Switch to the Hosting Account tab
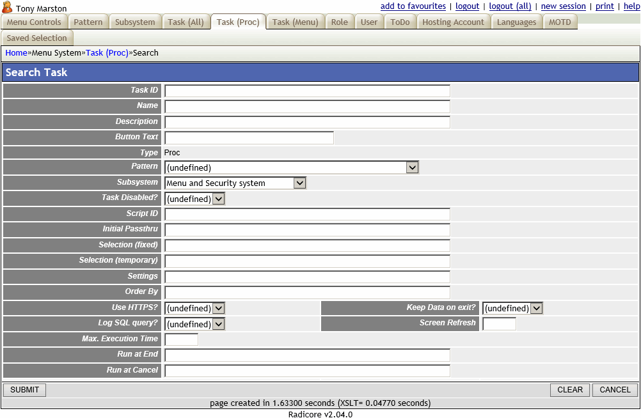Screen dimensions: 641x418 click(454, 21)
